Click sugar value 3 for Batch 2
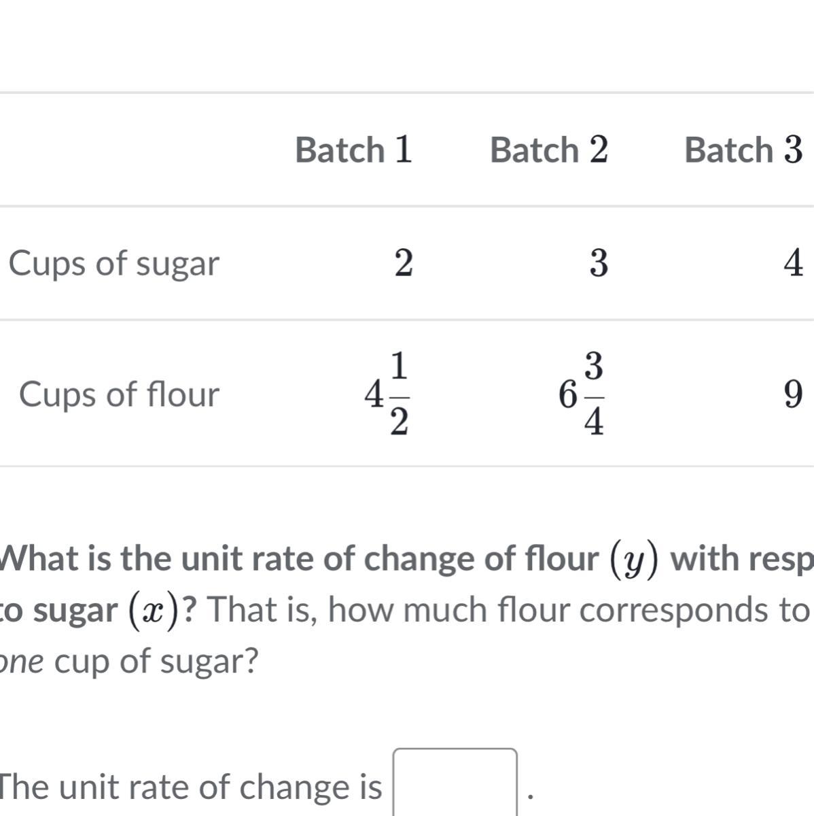The width and height of the screenshot is (814, 816). point(598,264)
